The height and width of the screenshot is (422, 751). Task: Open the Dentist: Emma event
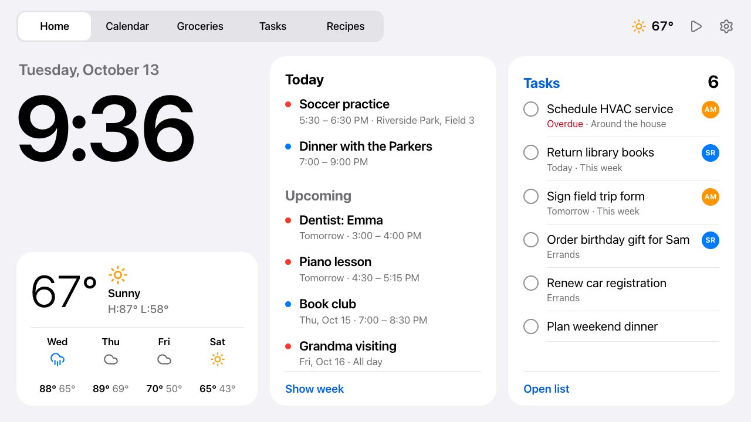[383, 227]
